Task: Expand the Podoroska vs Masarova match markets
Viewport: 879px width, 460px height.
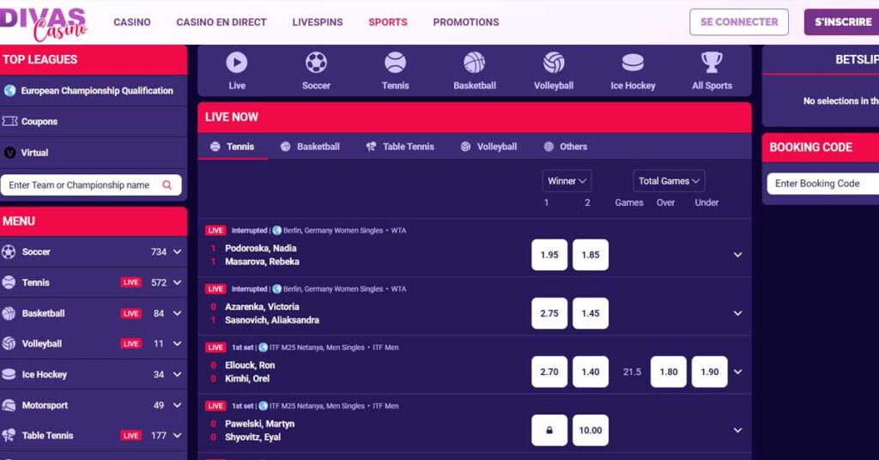Action: (x=737, y=255)
